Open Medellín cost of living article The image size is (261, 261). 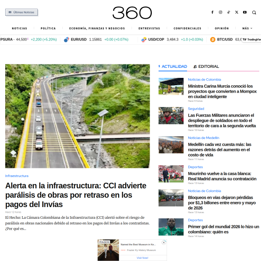pos(219,150)
